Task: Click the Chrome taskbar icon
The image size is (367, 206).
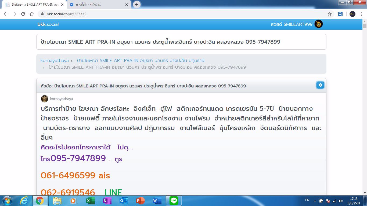Action: [x=40, y=201]
